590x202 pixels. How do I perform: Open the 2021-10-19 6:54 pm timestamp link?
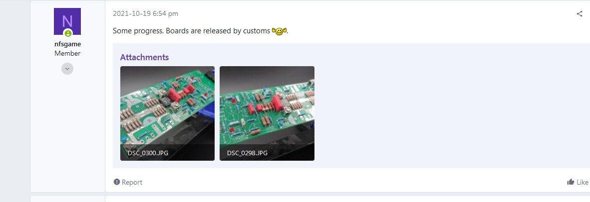click(x=145, y=14)
